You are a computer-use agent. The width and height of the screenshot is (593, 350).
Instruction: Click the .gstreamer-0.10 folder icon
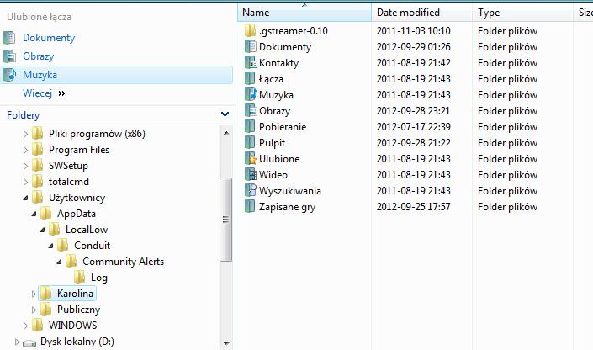[x=250, y=30]
